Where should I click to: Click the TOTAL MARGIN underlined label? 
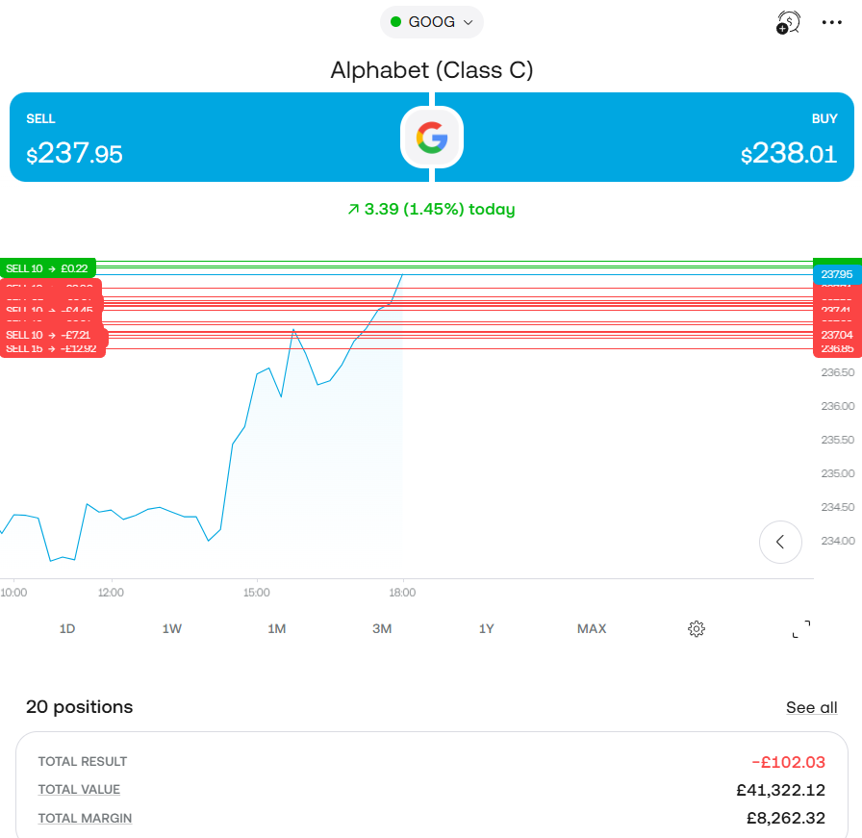(85, 818)
